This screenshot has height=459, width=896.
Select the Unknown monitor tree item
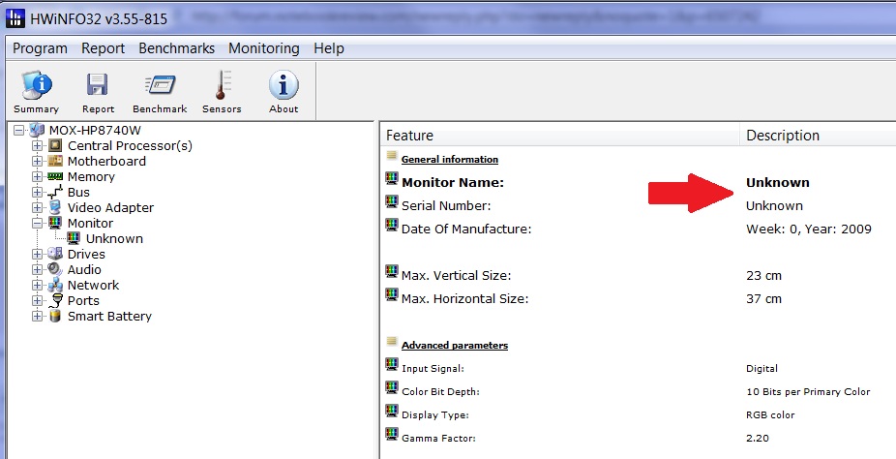[114, 239]
